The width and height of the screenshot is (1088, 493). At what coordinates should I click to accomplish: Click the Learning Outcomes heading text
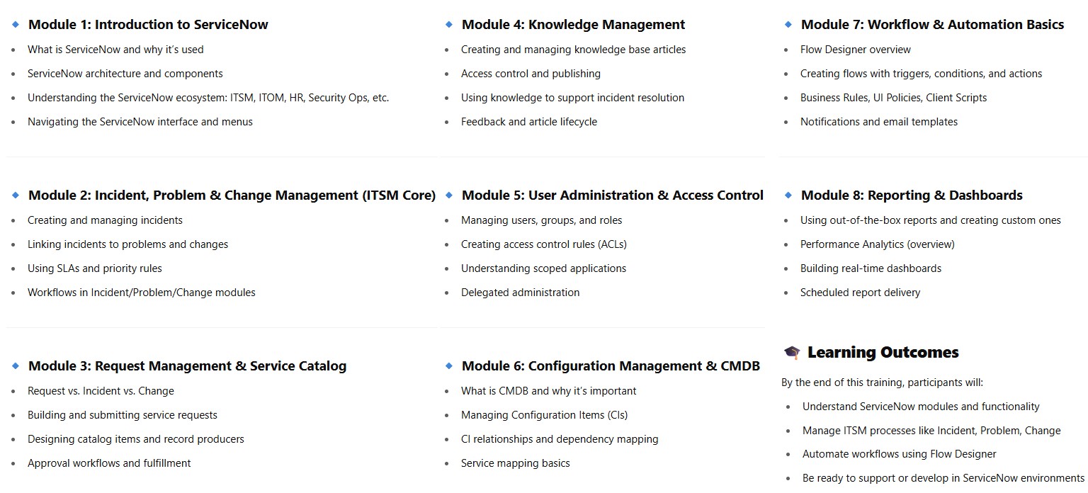pos(883,352)
